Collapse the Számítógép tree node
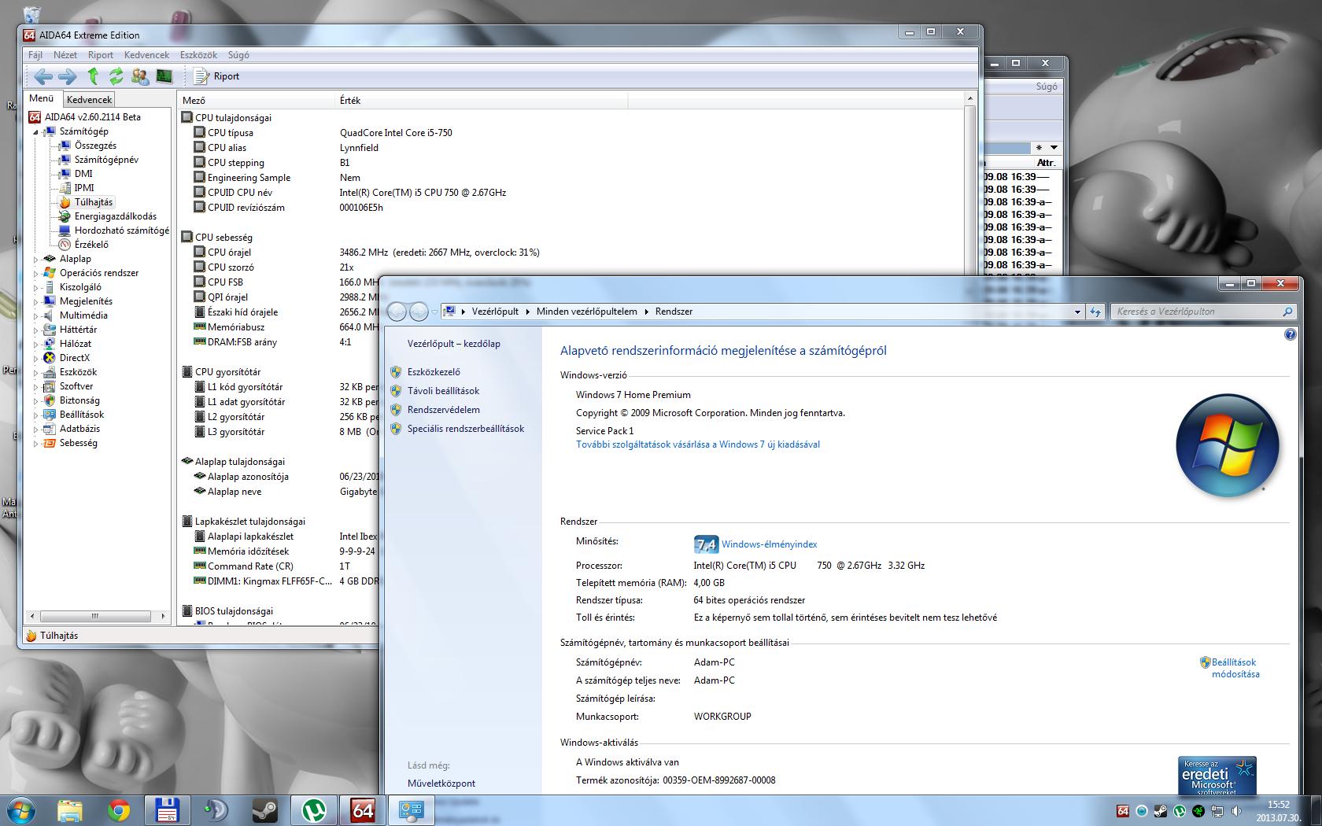The width and height of the screenshot is (1322, 826). pos(35,132)
